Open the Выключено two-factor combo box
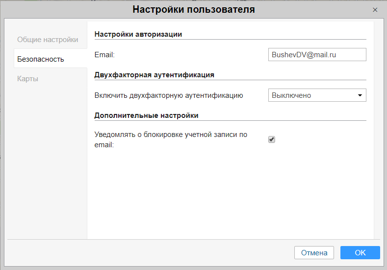387x270 pixels. click(312, 95)
